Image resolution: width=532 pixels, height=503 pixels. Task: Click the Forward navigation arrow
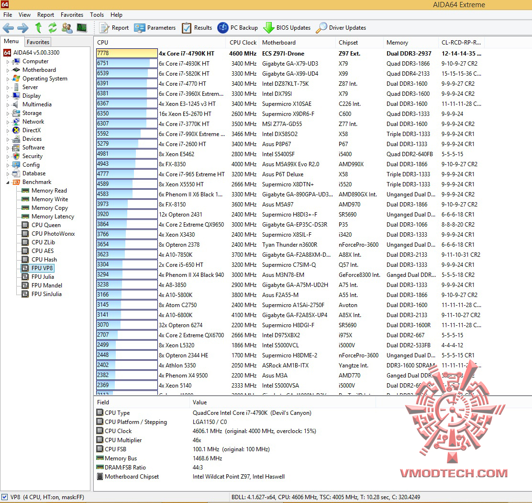tap(23, 28)
